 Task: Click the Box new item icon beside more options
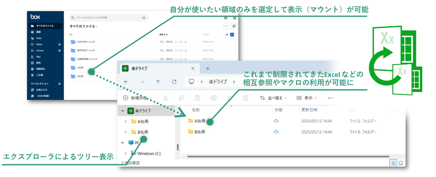pyautogui.click(x=234, y=26)
